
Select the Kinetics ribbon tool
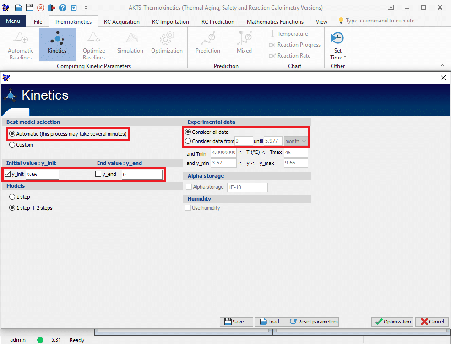tap(57, 45)
